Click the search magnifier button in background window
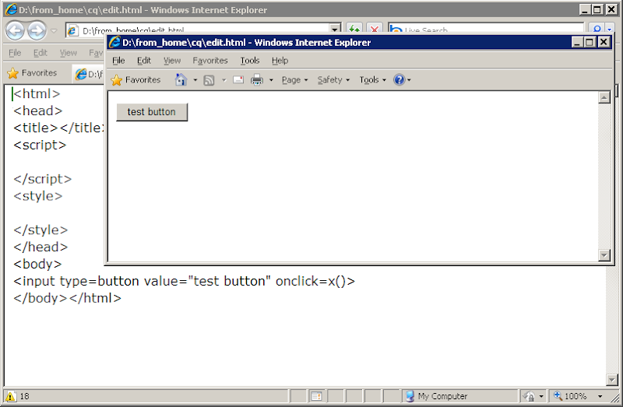The image size is (623, 407). click(x=597, y=30)
